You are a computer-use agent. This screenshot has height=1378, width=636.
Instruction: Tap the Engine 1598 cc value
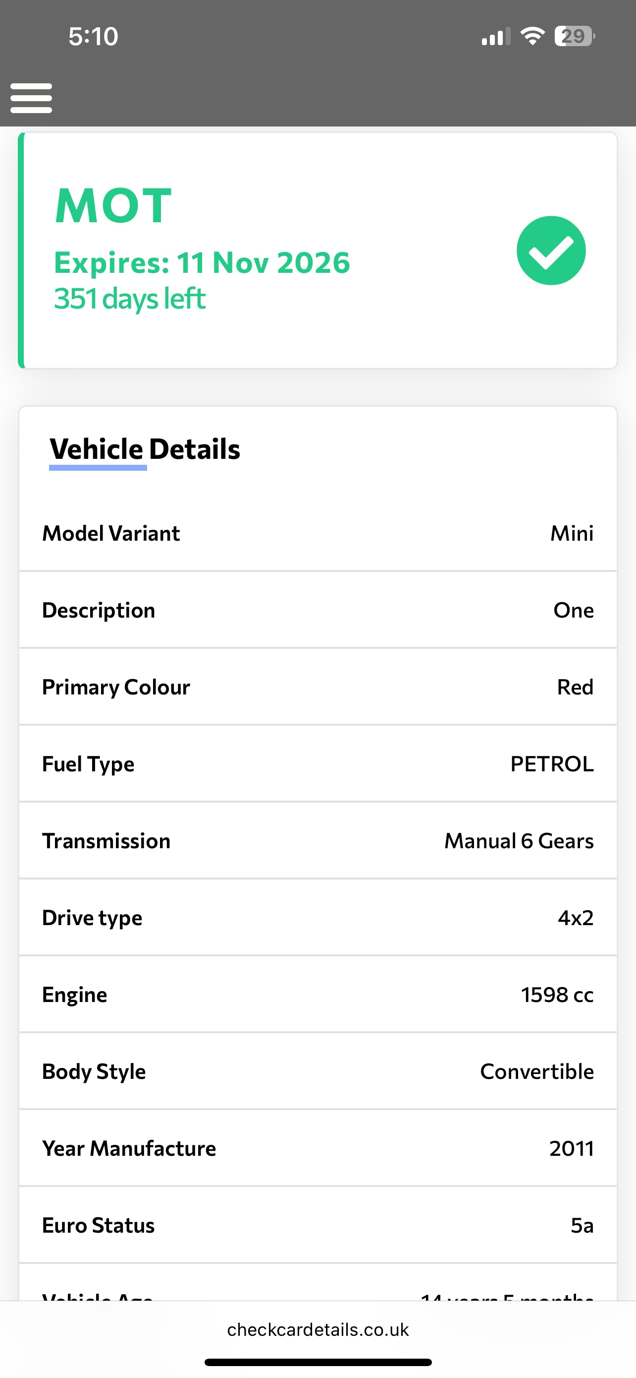(x=557, y=995)
